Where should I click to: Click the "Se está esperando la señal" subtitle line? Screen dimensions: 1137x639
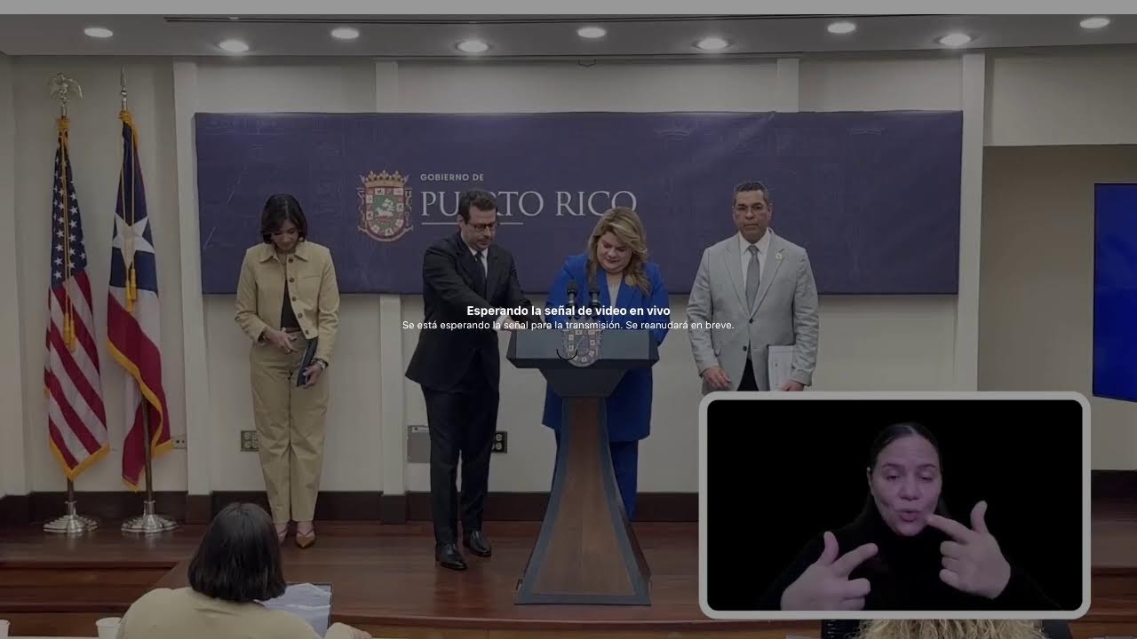(568, 326)
